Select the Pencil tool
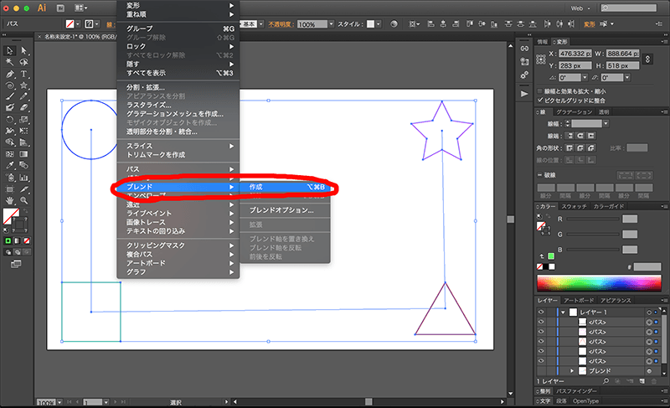This screenshot has width=670, height=408. [x=24, y=96]
